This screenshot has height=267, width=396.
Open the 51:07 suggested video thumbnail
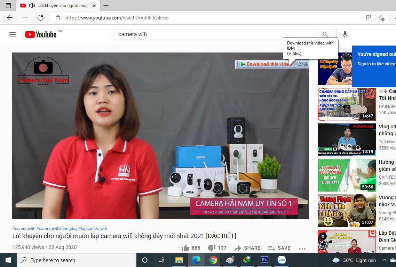click(347, 210)
